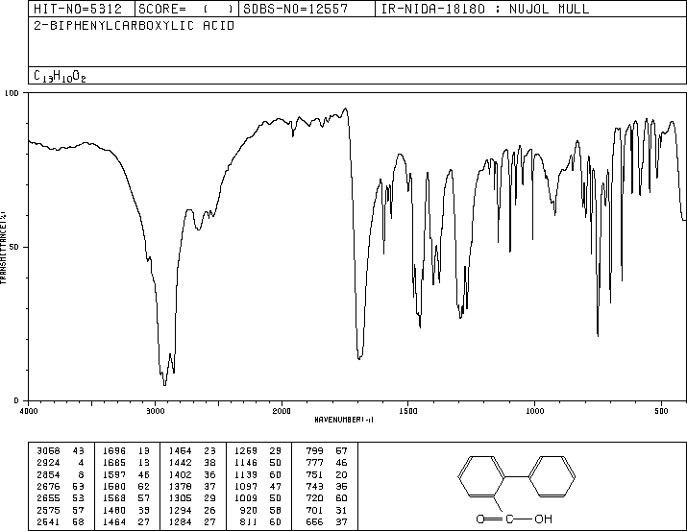The width and height of the screenshot is (687, 531).
Task: Click the transmittance value beside peak 2924
Action: (x=81, y=463)
